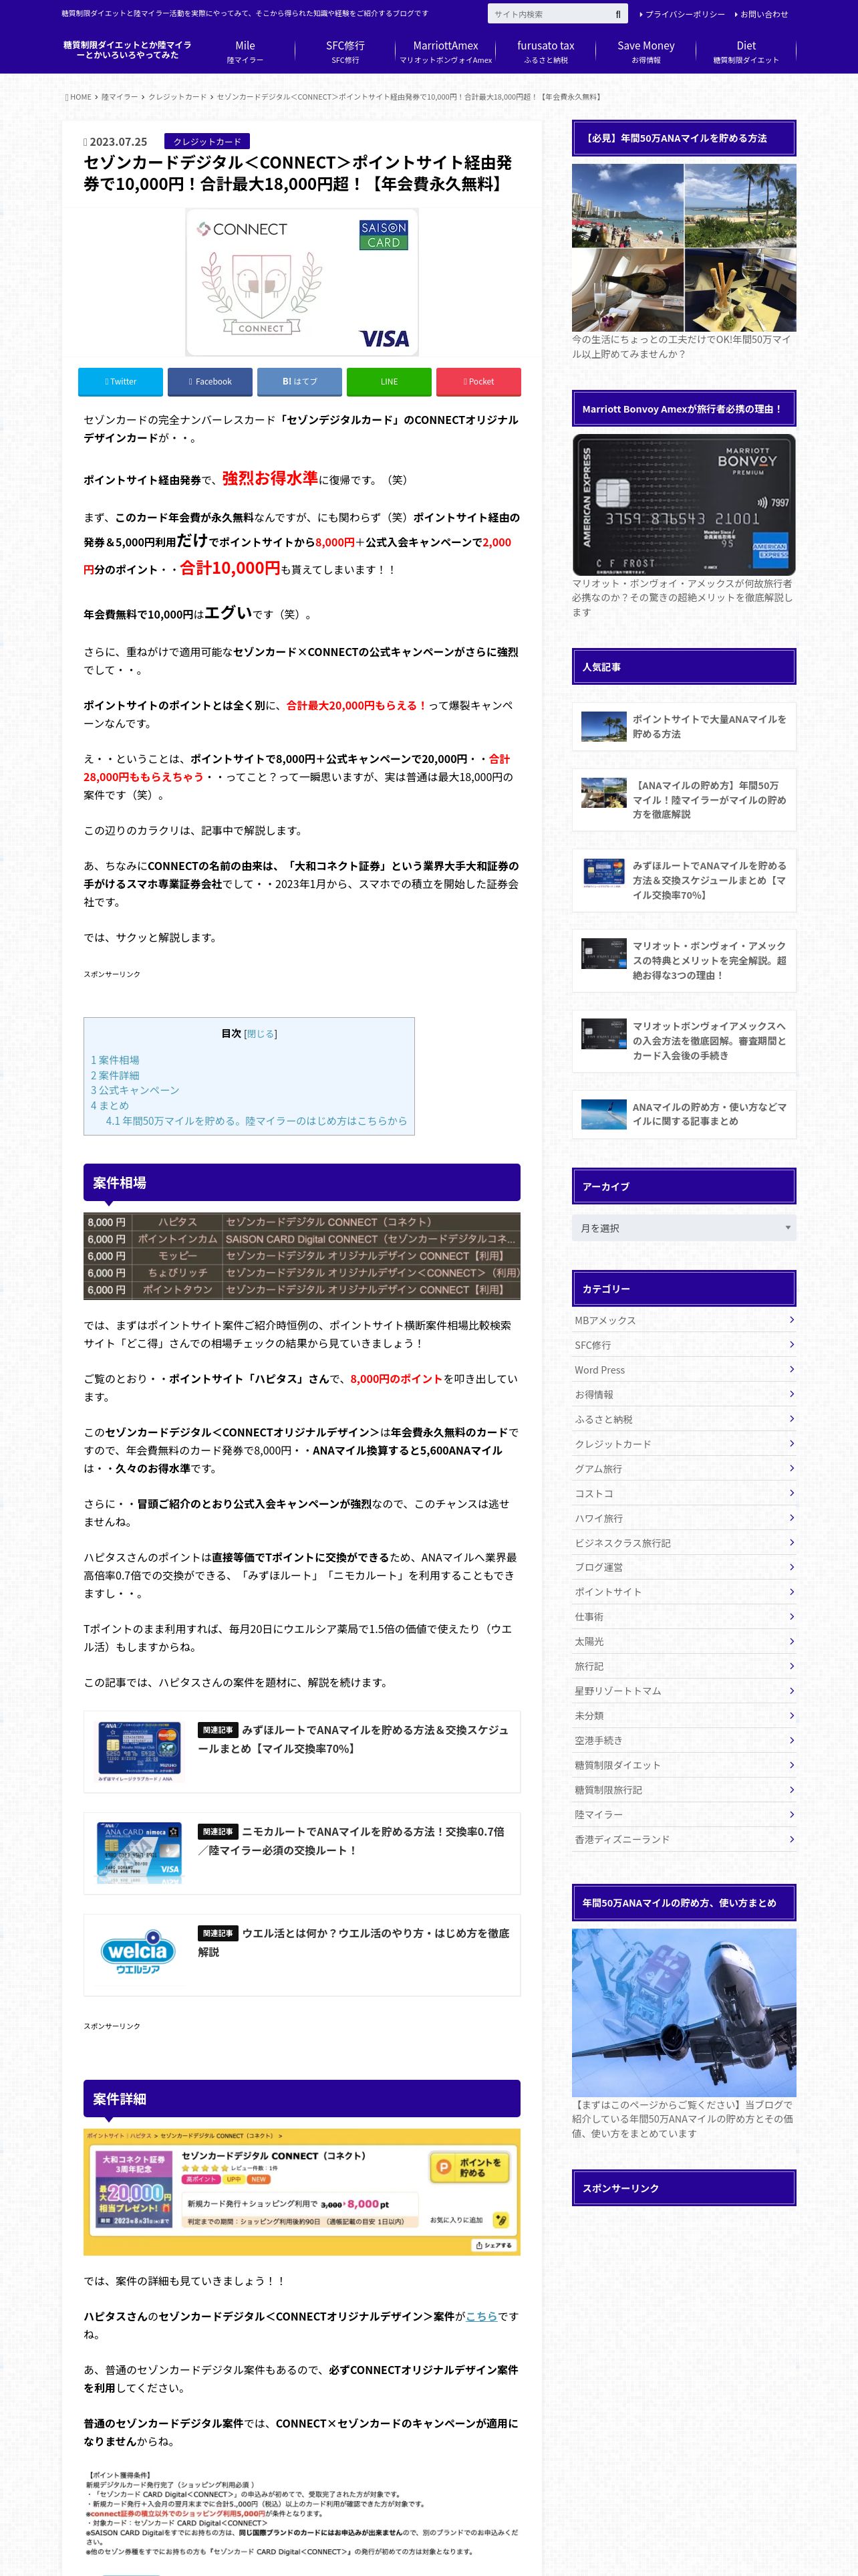The height and width of the screenshot is (2576, 858).
Task: Click the site search input field
Action: (549, 14)
